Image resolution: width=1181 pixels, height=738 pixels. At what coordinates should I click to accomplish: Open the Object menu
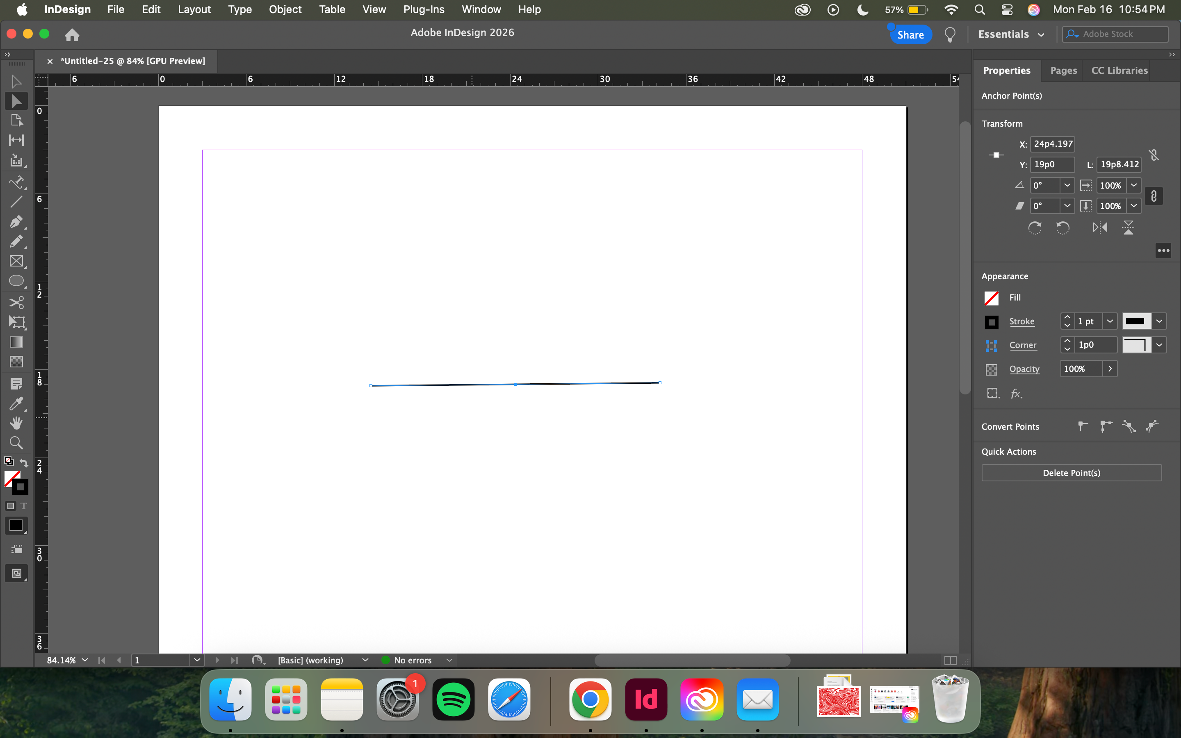[x=285, y=9]
